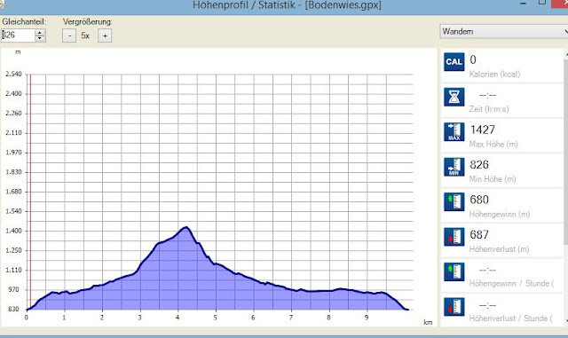The width and height of the screenshot is (568, 338).
Task: Open the Wandern activity dropdown
Action: (504, 32)
